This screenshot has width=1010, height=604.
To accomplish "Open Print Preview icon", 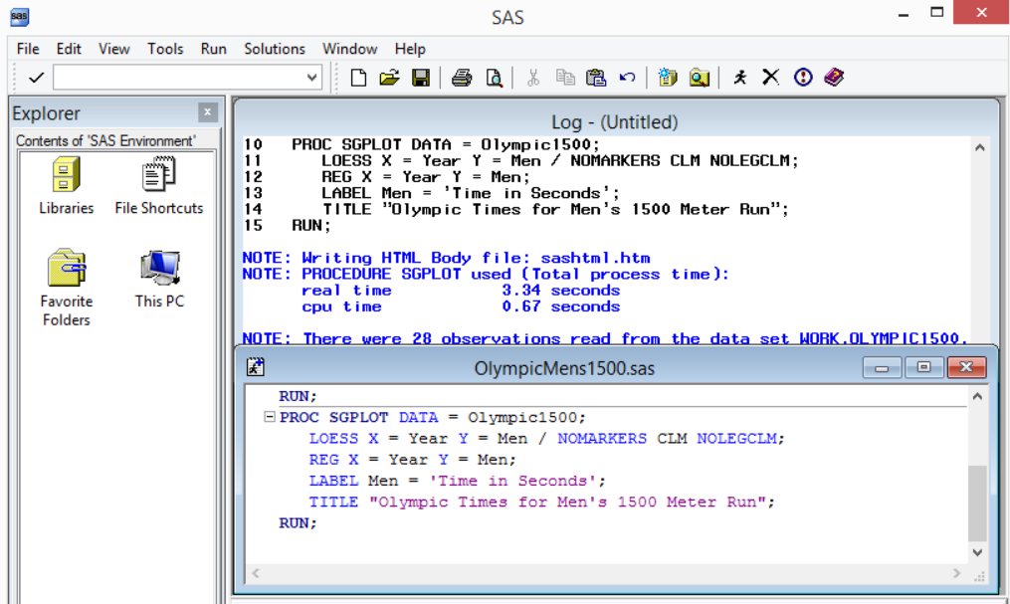I will [494, 78].
